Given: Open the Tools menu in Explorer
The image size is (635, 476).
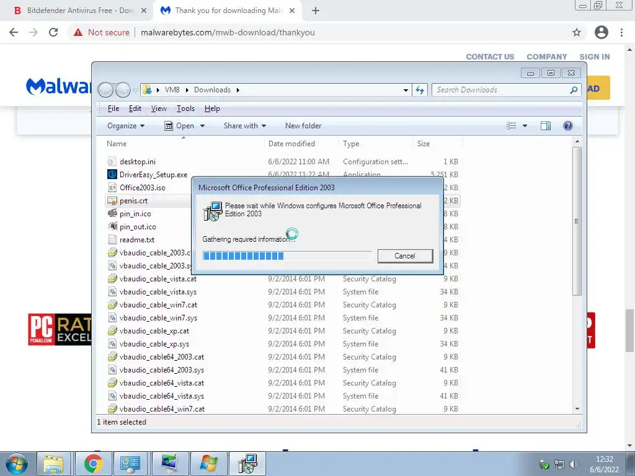Looking at the screenshot, I should (185, 108).
